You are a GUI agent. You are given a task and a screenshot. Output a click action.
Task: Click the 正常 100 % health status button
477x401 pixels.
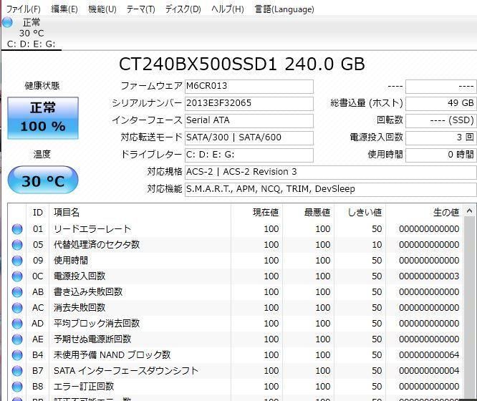pos(43,118)
